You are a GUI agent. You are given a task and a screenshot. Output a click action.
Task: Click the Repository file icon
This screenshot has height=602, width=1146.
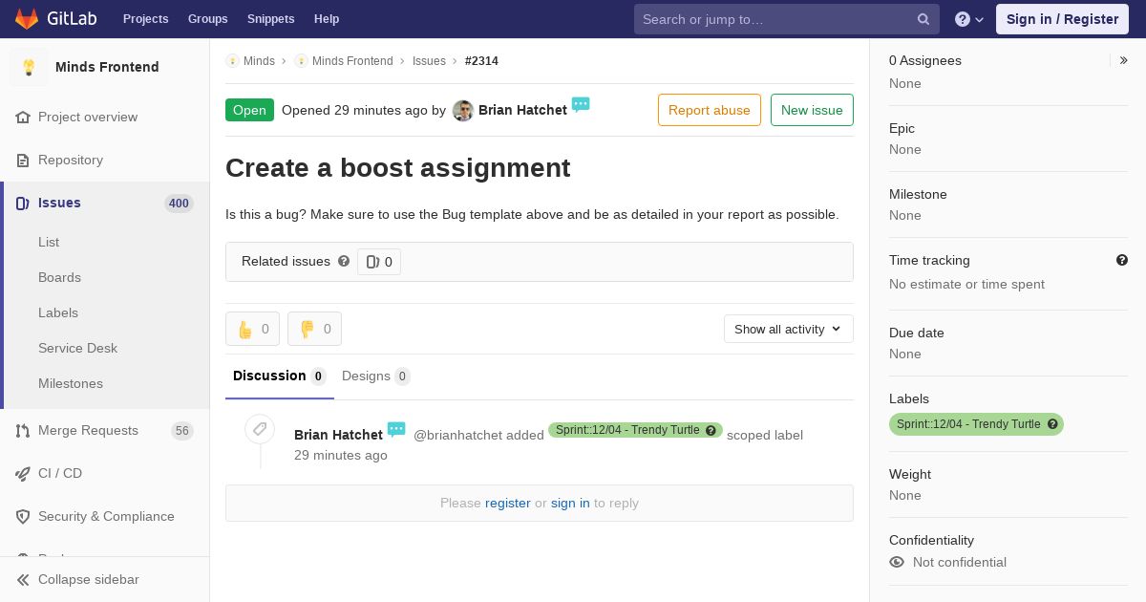click(23, 161)
